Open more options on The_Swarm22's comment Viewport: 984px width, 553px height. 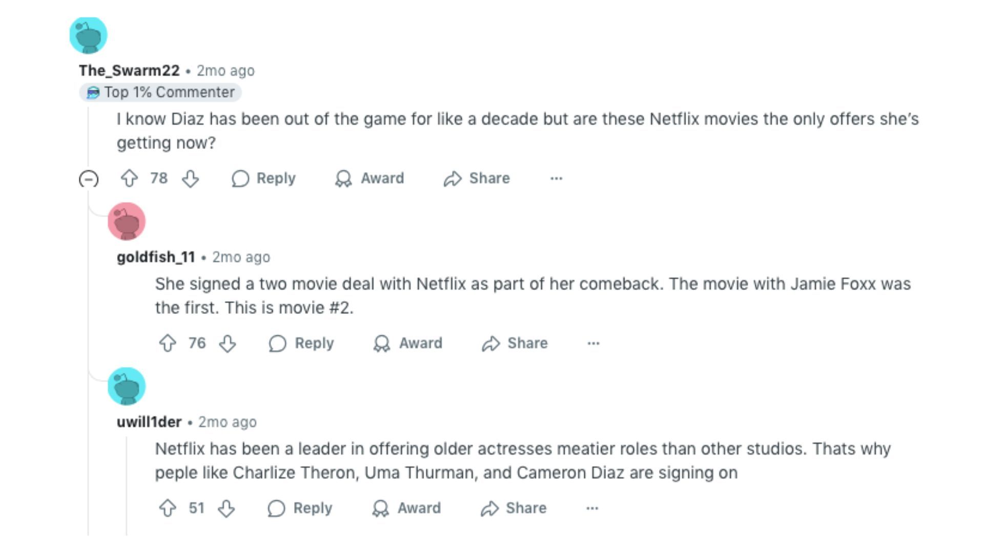pyautogui.click(x=556, y=179)
